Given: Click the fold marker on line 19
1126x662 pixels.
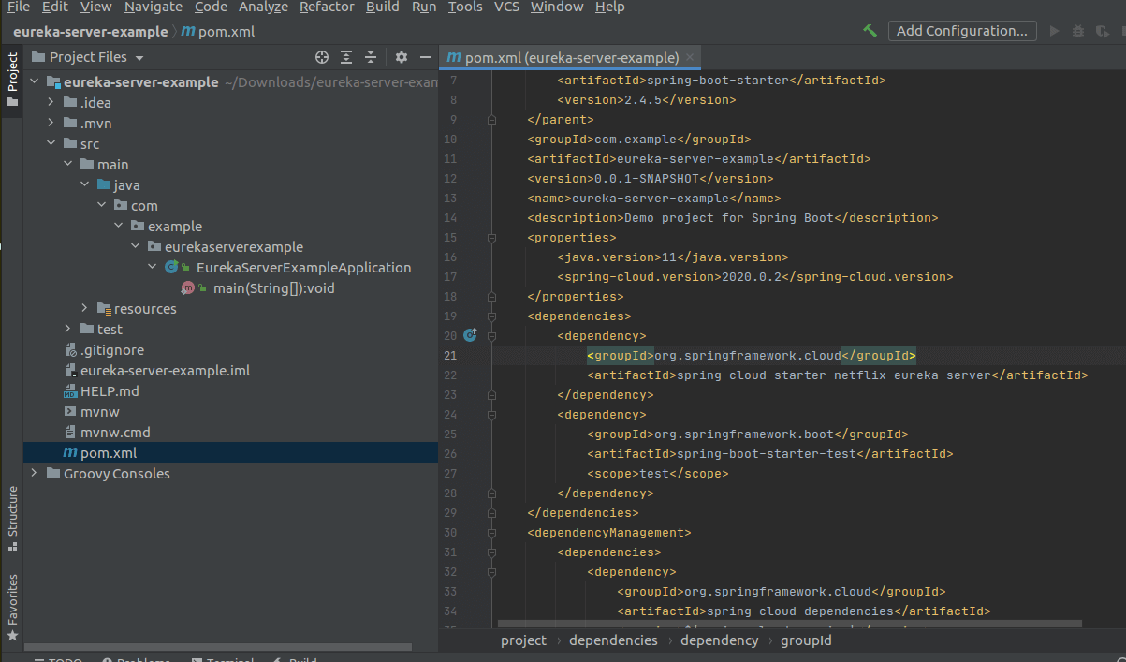Looking at the screenshot, I should tap(491, 316).
